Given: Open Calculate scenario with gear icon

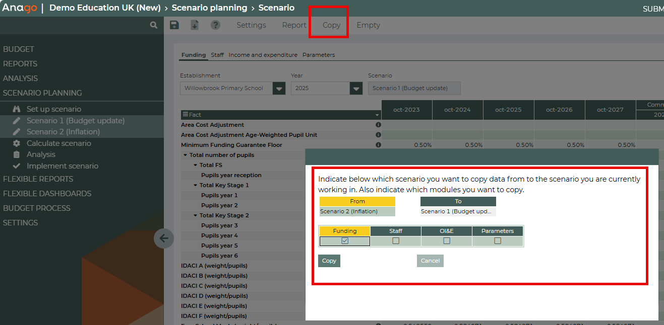Looking at the screenshot, I should click(17, 143).
